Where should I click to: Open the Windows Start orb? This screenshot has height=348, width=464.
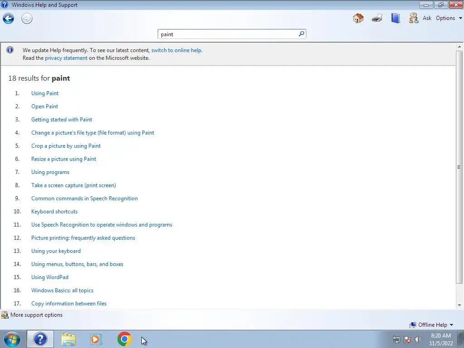[x=12, y=339]
